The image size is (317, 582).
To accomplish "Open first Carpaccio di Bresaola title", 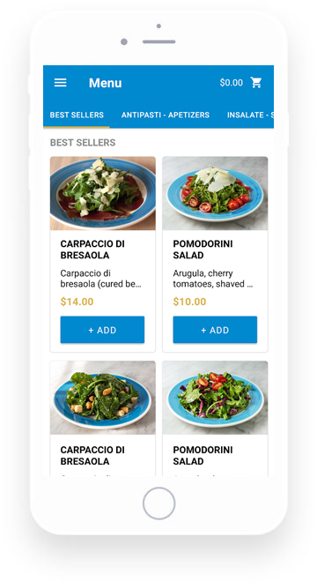I will (x=92, y=250).
